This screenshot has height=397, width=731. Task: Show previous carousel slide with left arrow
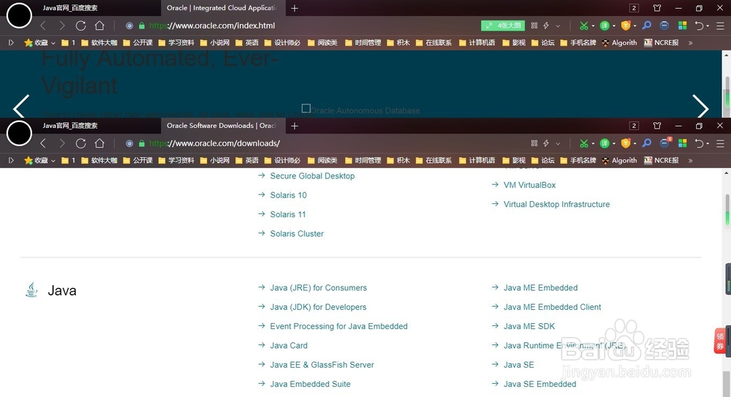pos(21,107)
